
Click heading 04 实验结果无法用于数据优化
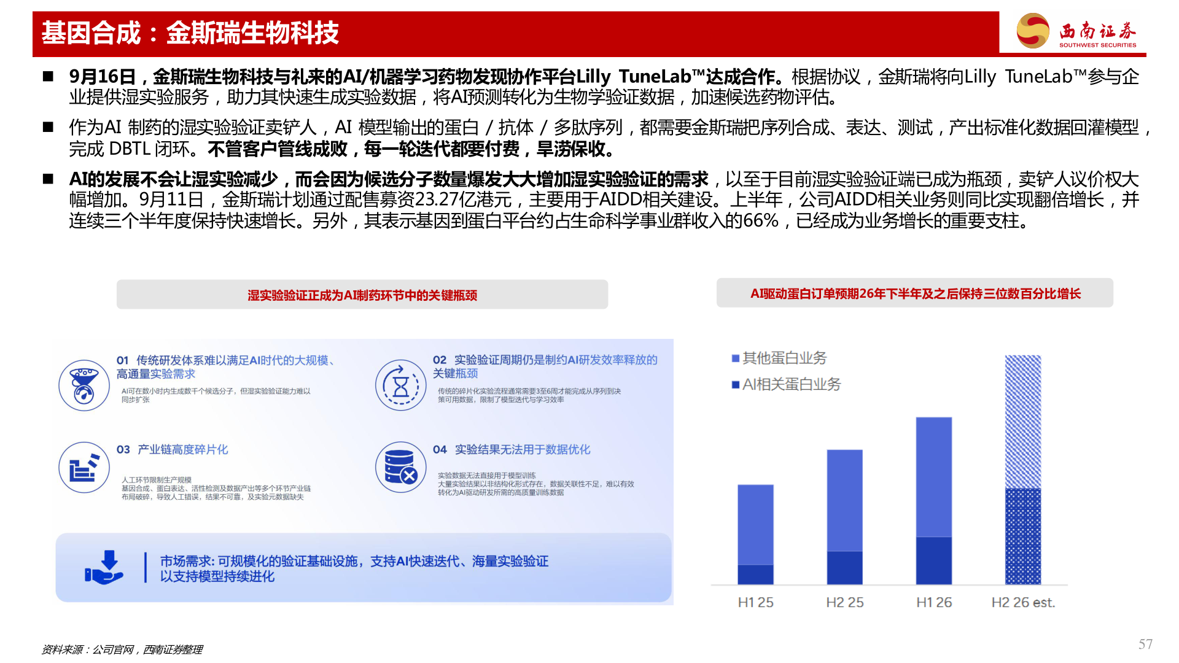pyautogui.click(x=512, y=449)
